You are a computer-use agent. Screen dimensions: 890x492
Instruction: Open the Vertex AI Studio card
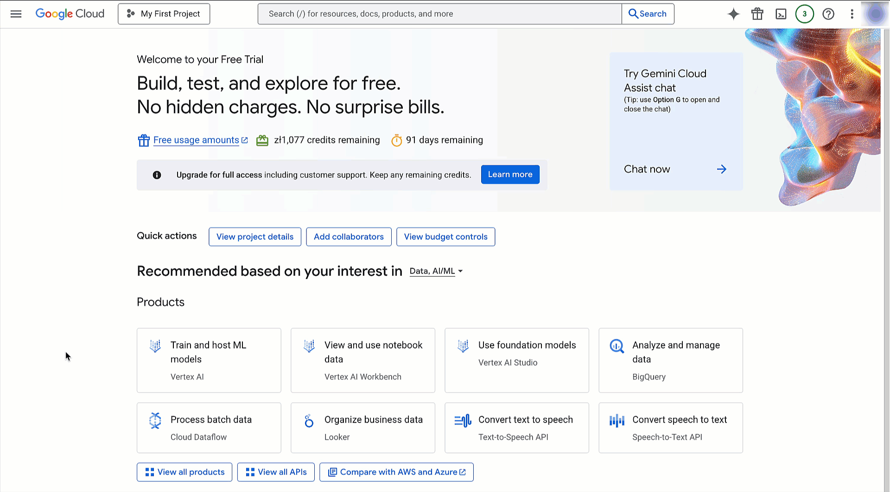[516, 360]
